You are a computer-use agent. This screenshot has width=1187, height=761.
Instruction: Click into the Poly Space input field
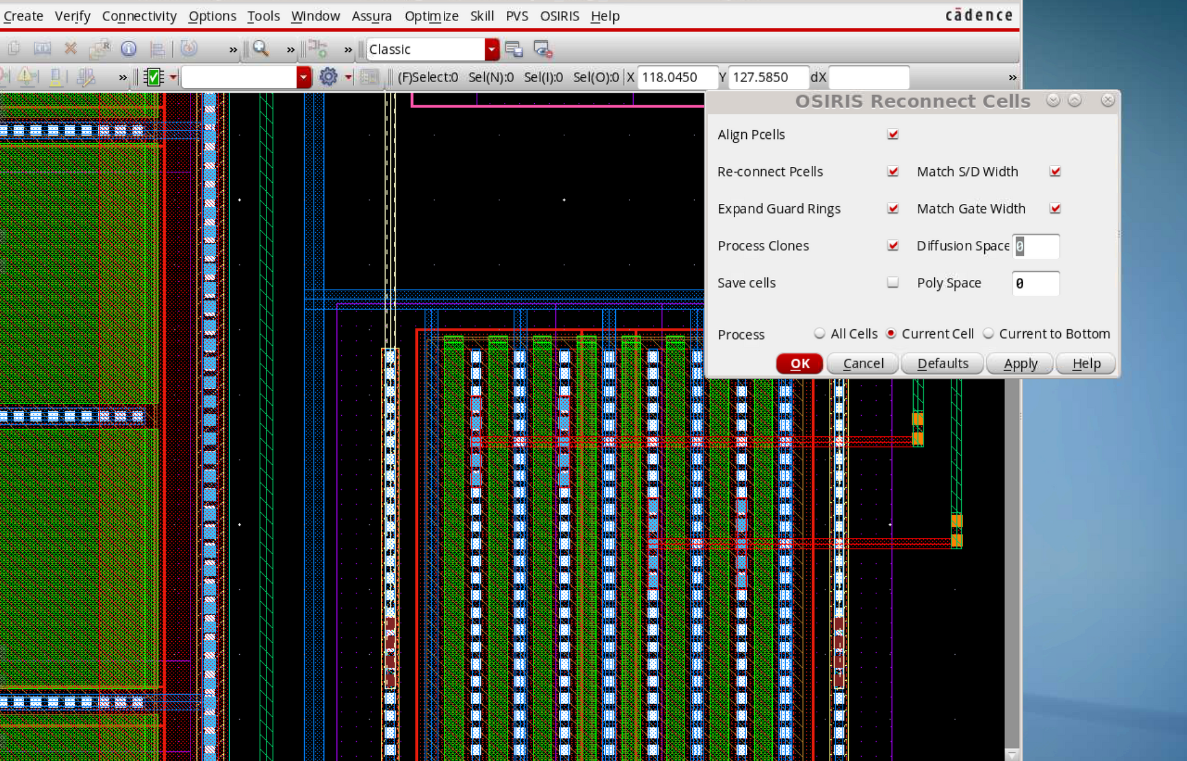1036,283
